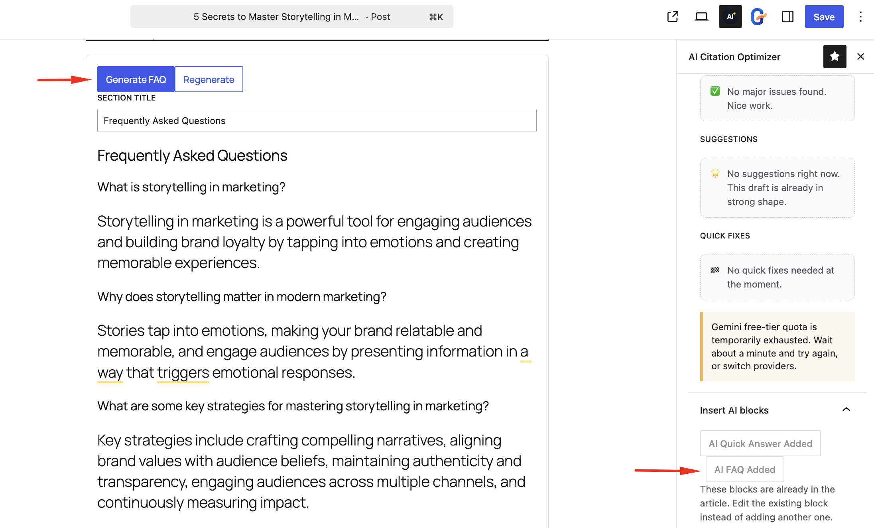Click the AI Quick Answer Added button
This screenshot has width=874, height=528.
point(760,443)
